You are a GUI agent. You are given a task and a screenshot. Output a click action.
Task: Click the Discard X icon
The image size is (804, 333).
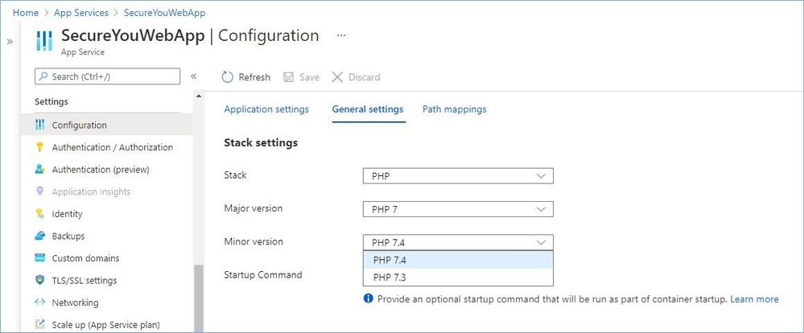pyautogui.click(x=337, y=77)
